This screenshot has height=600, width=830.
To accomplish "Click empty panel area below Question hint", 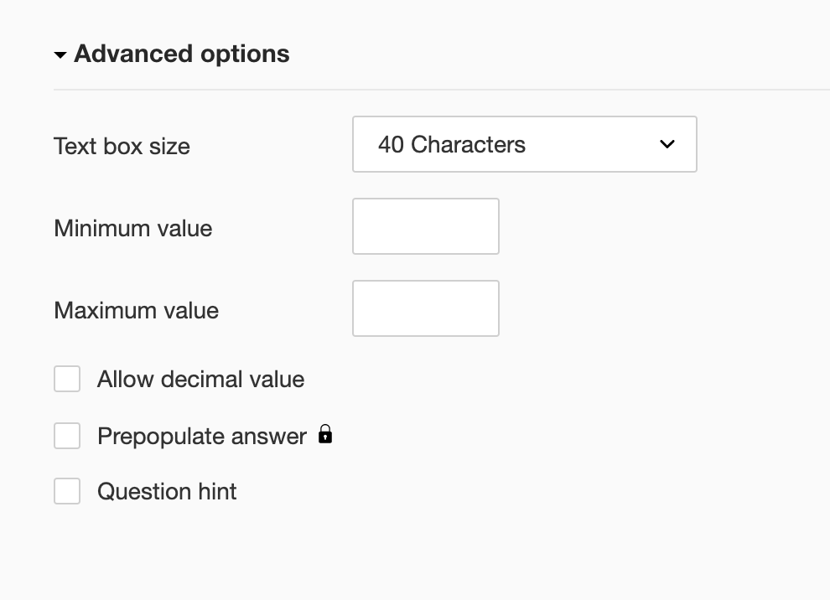I will tap(335, 553).
